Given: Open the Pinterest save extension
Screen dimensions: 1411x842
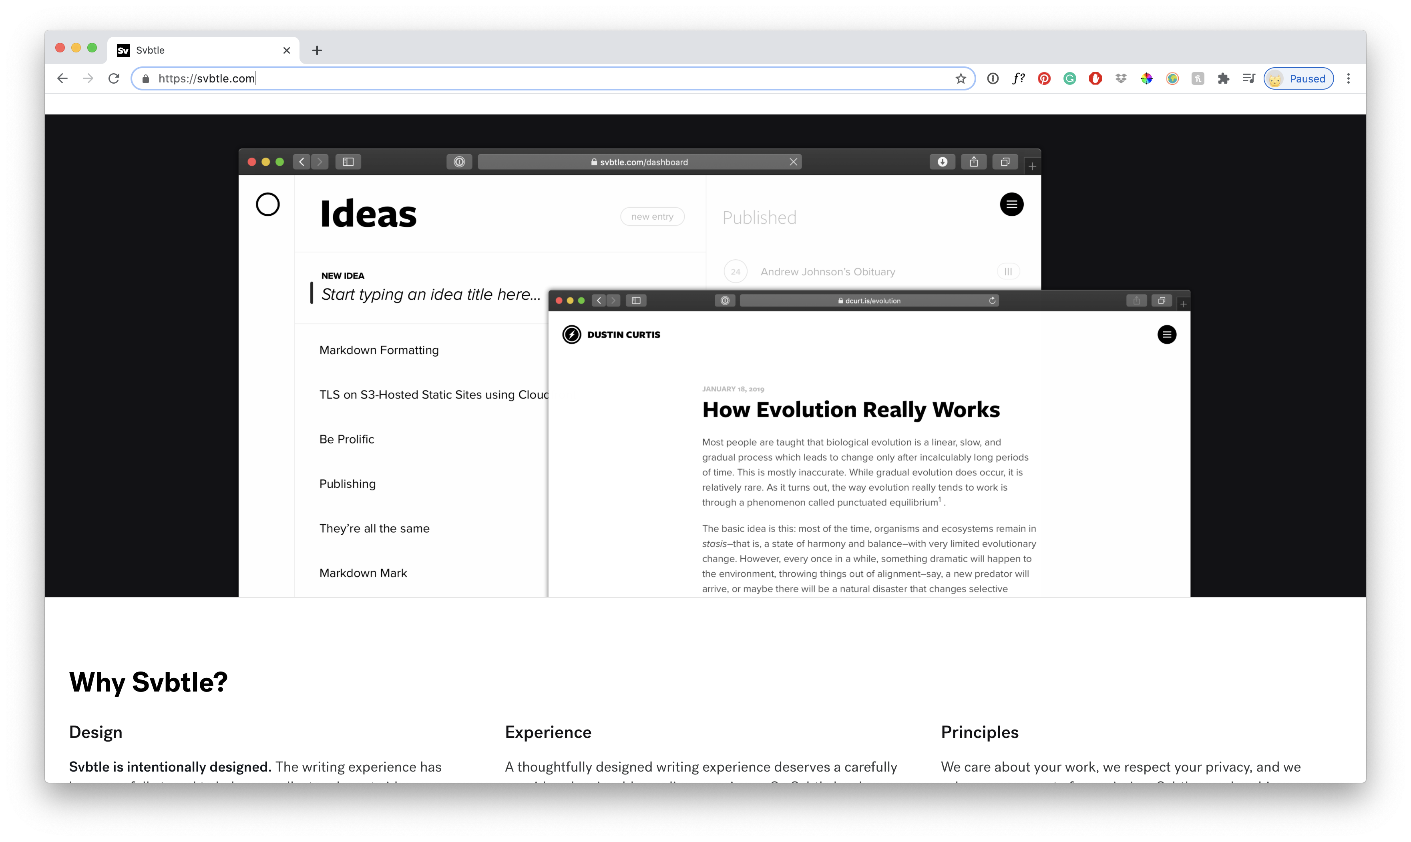Looking at the screenshot, I should 1044,79.
